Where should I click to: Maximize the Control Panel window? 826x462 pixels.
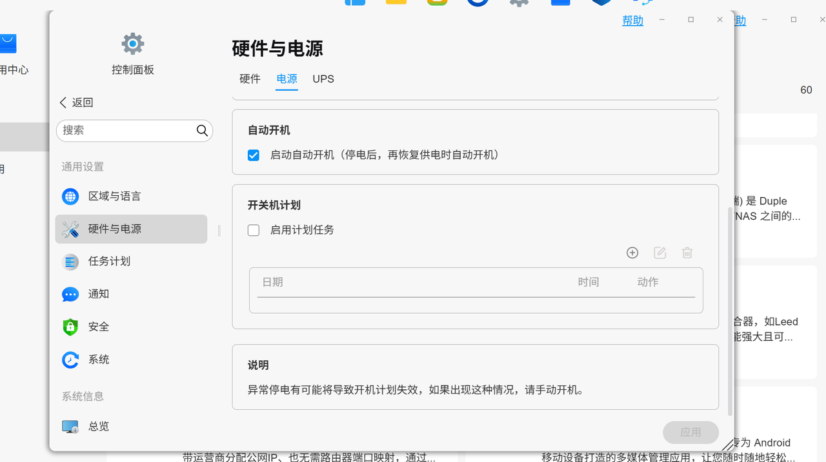690,20
